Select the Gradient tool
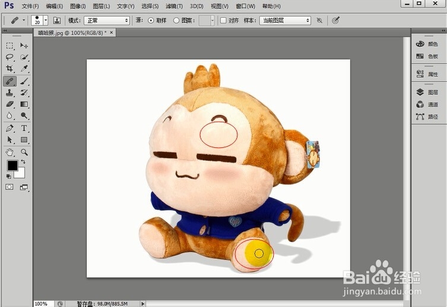Screen dimensions: 447x307 coord(24,104)
